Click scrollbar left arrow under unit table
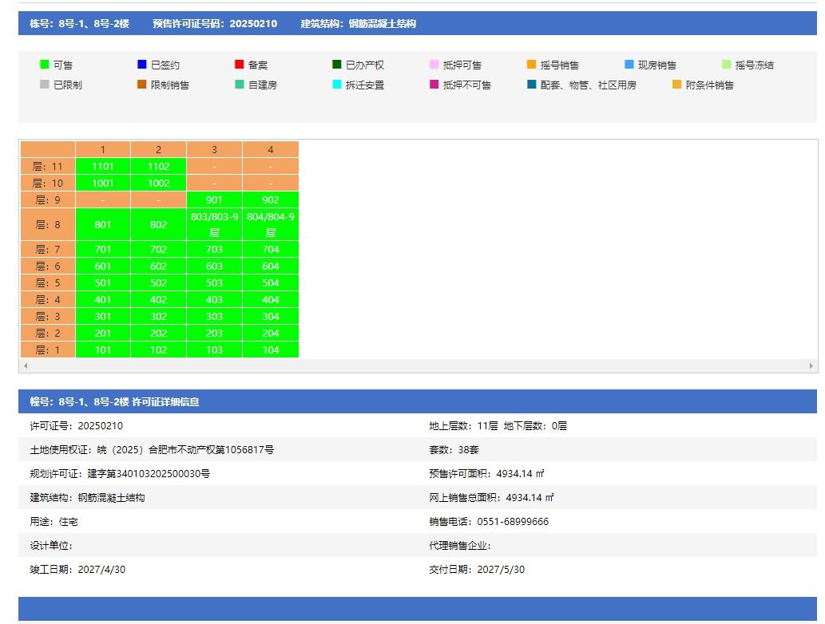The image size is (825, 624). point(26,365)
